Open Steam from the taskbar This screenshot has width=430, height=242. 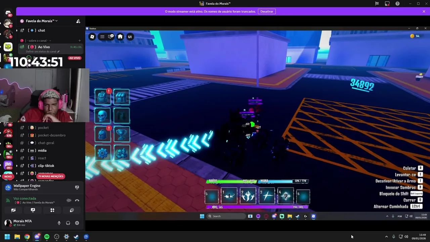point(76,237)
